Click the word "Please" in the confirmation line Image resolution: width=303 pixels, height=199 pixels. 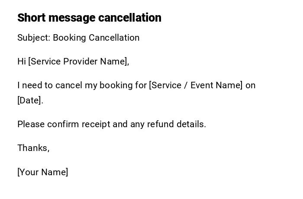[31, 124]
